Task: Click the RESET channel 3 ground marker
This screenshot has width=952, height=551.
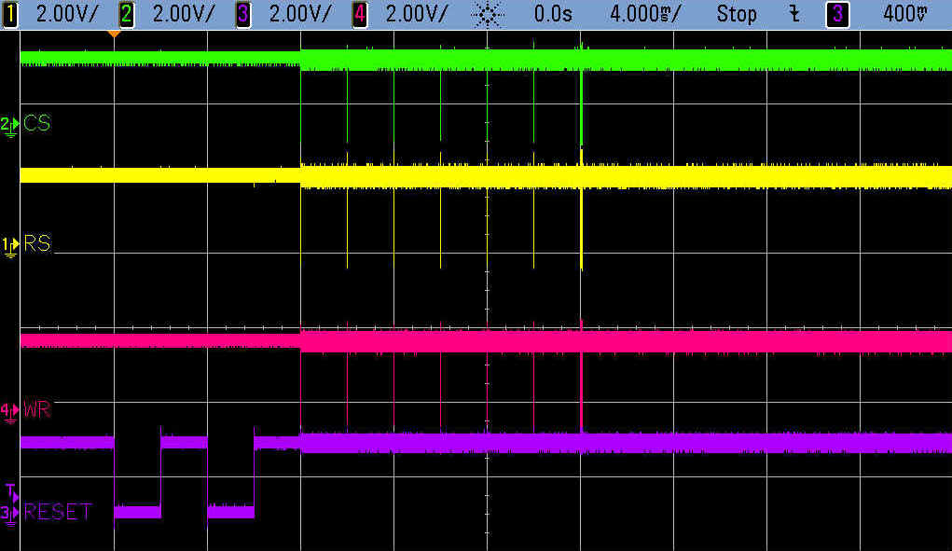Action: pyautogui.click(x=9, y=513)
